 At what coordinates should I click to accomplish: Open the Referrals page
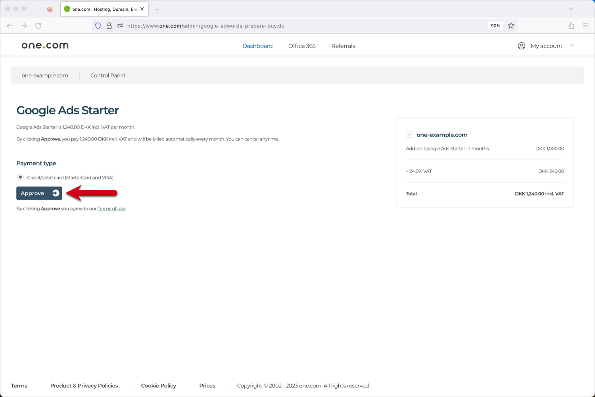343,46
